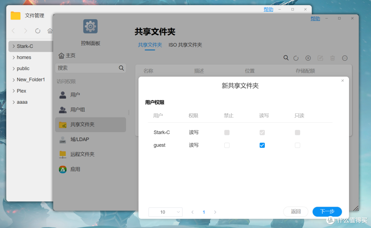
Task: Click the File Manager forward arrow
Action: tap(25, 31)
